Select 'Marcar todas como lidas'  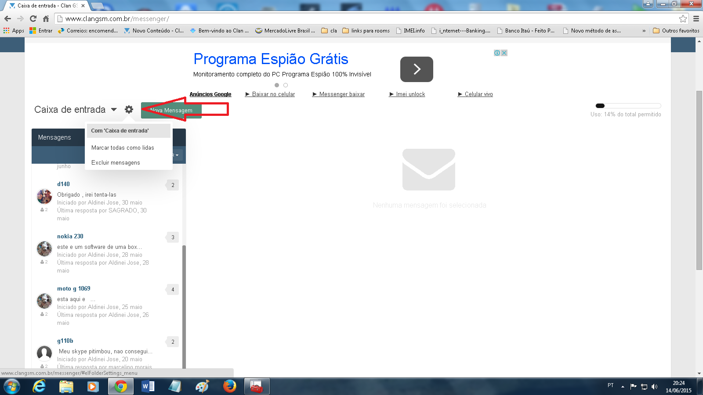point(123,147)
